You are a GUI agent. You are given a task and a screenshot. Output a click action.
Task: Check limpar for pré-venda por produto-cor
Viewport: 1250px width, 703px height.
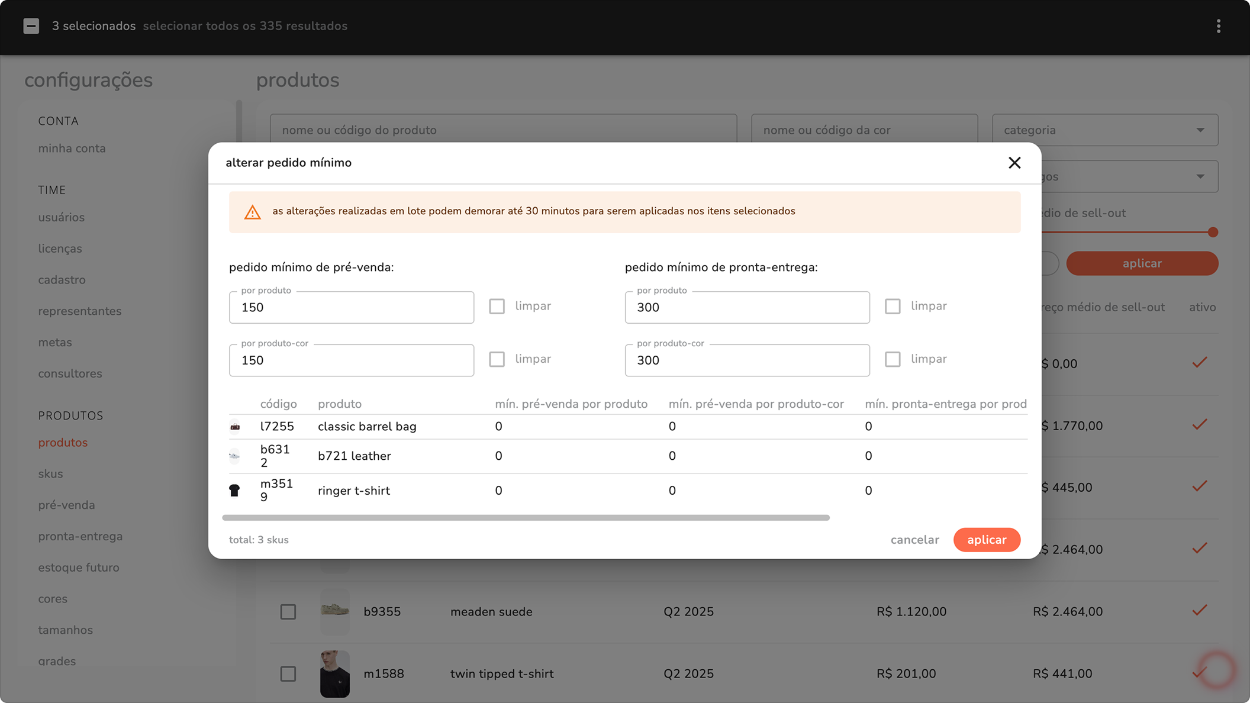(x=497, y=359)
